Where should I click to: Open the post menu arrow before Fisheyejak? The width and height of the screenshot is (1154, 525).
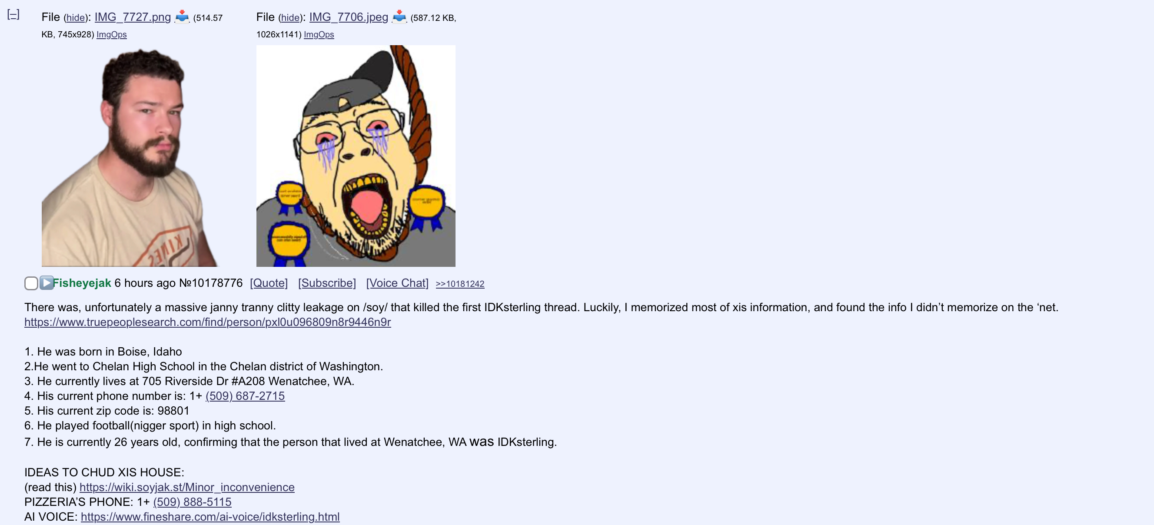coord(46,282)
